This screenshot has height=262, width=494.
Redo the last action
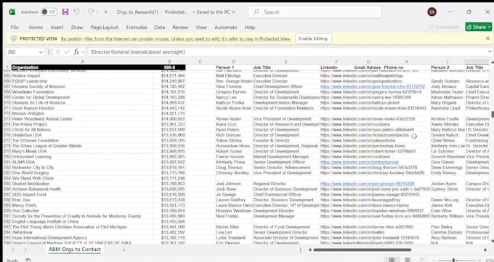91,12
